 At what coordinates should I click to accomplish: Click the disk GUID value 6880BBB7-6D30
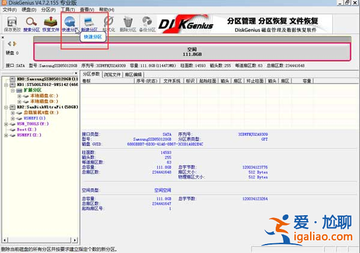(x=165, y=144)
